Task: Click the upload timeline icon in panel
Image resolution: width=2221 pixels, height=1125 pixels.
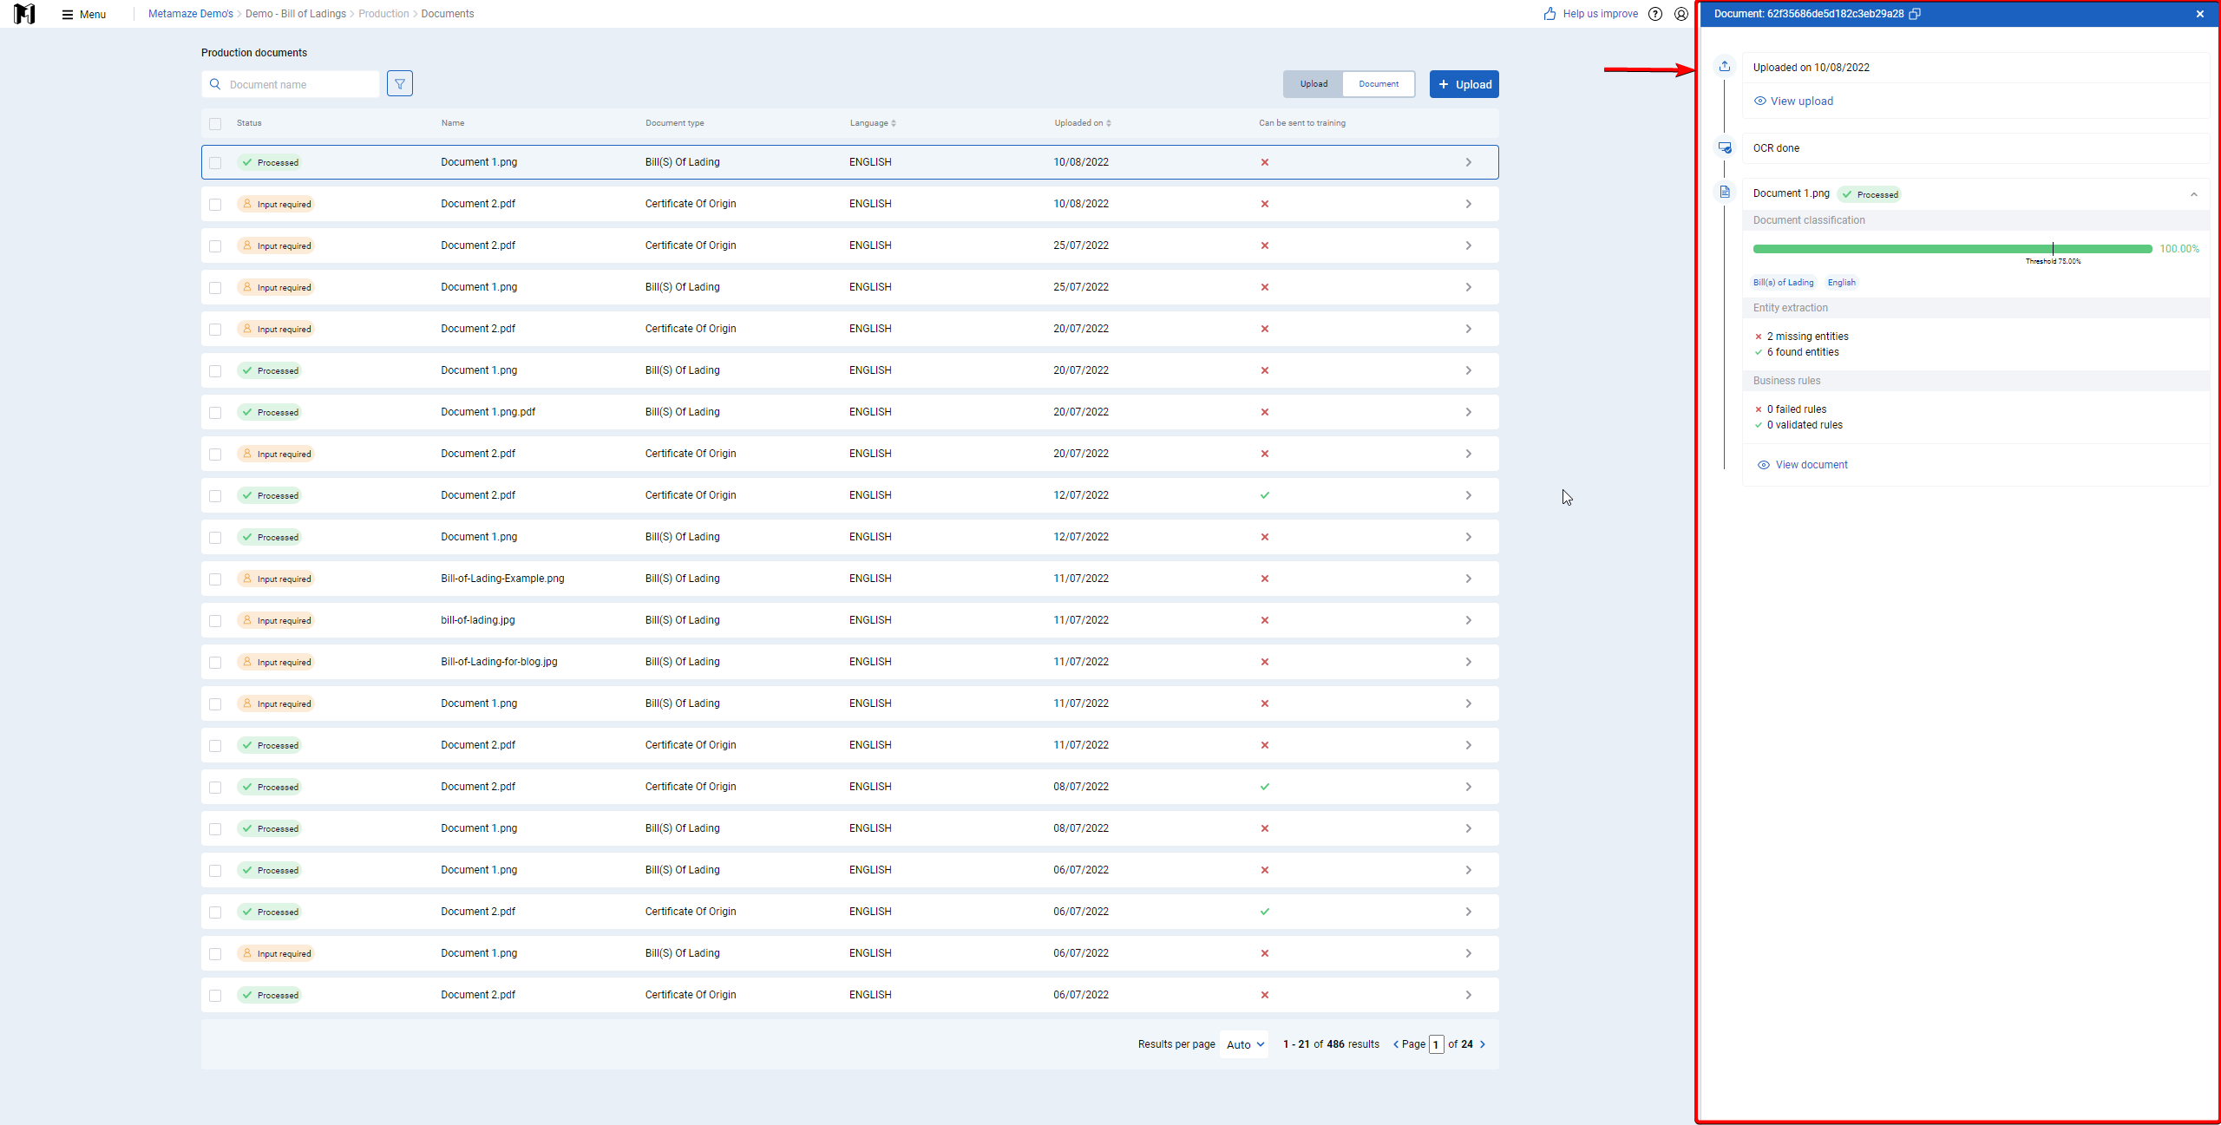Action: pos(1725,66)
